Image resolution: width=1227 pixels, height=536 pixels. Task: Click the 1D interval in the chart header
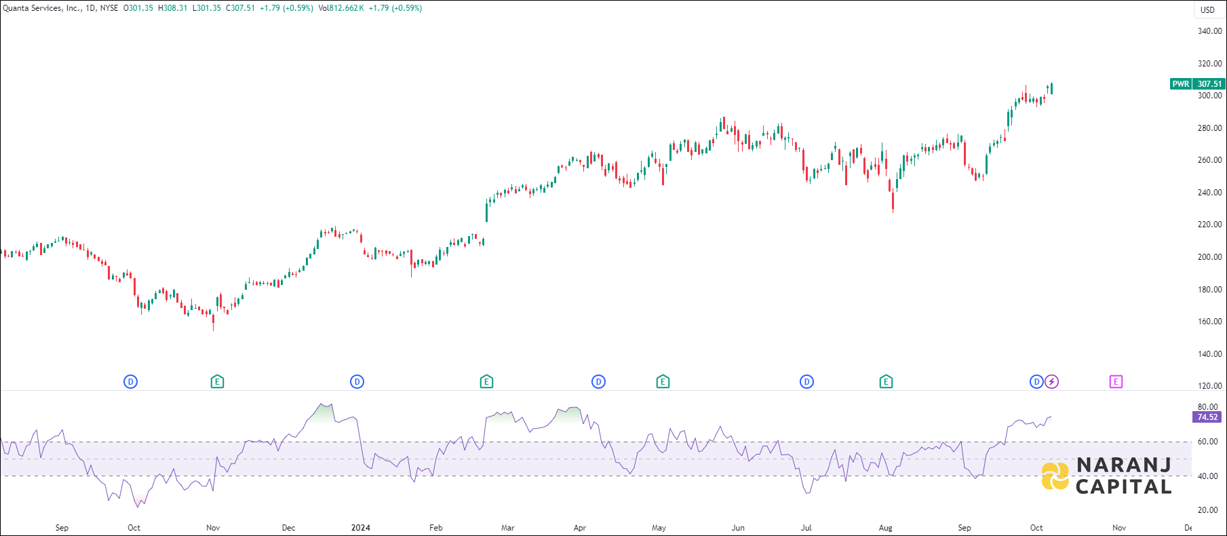91,8
